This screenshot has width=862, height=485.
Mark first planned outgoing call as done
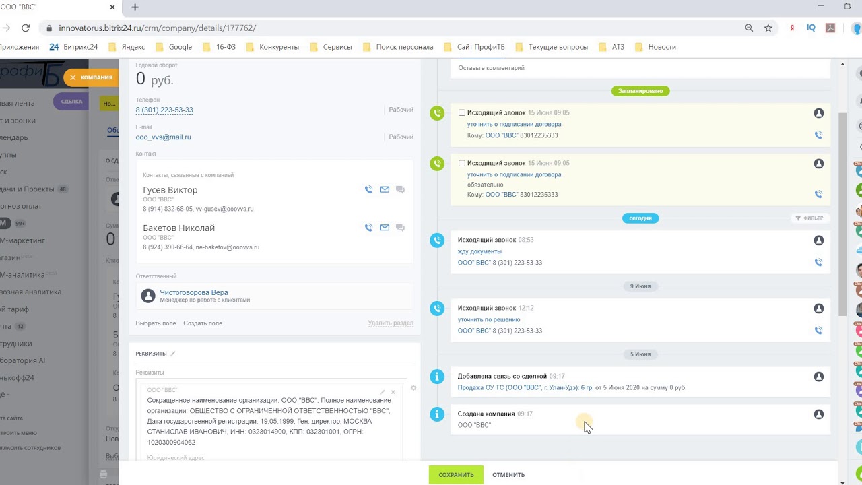pyautogui.click(x=461, y=113)
